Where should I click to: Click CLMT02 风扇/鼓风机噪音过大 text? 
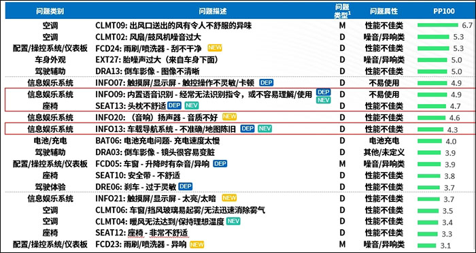click(148, 37)
